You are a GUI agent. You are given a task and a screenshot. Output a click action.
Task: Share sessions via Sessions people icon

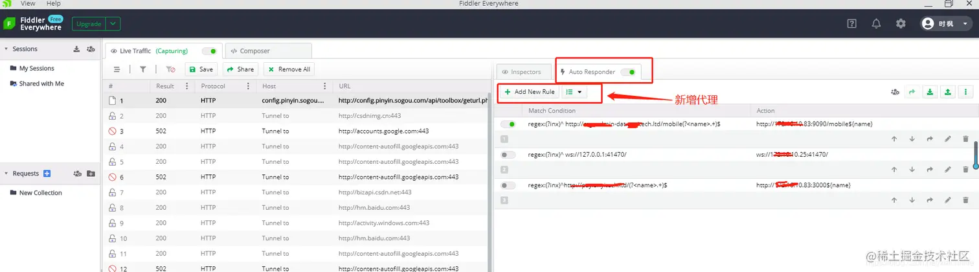click(91, 49)
